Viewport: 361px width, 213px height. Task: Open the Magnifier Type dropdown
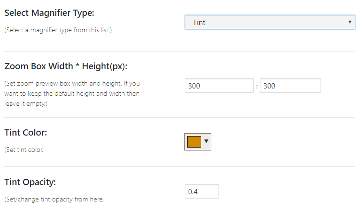coord(270,22)
